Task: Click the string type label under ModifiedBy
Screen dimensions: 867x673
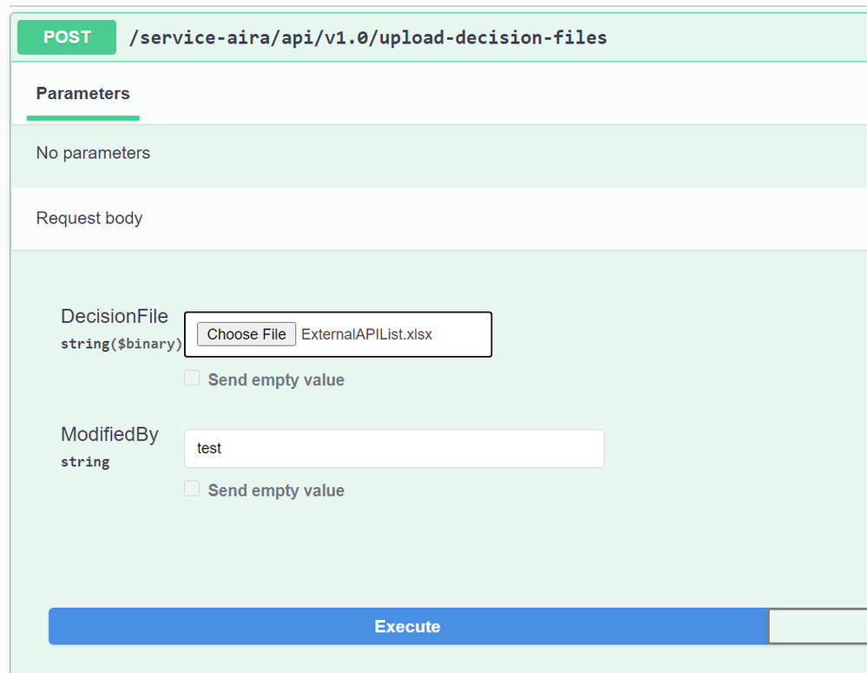Action: [85, 462]
